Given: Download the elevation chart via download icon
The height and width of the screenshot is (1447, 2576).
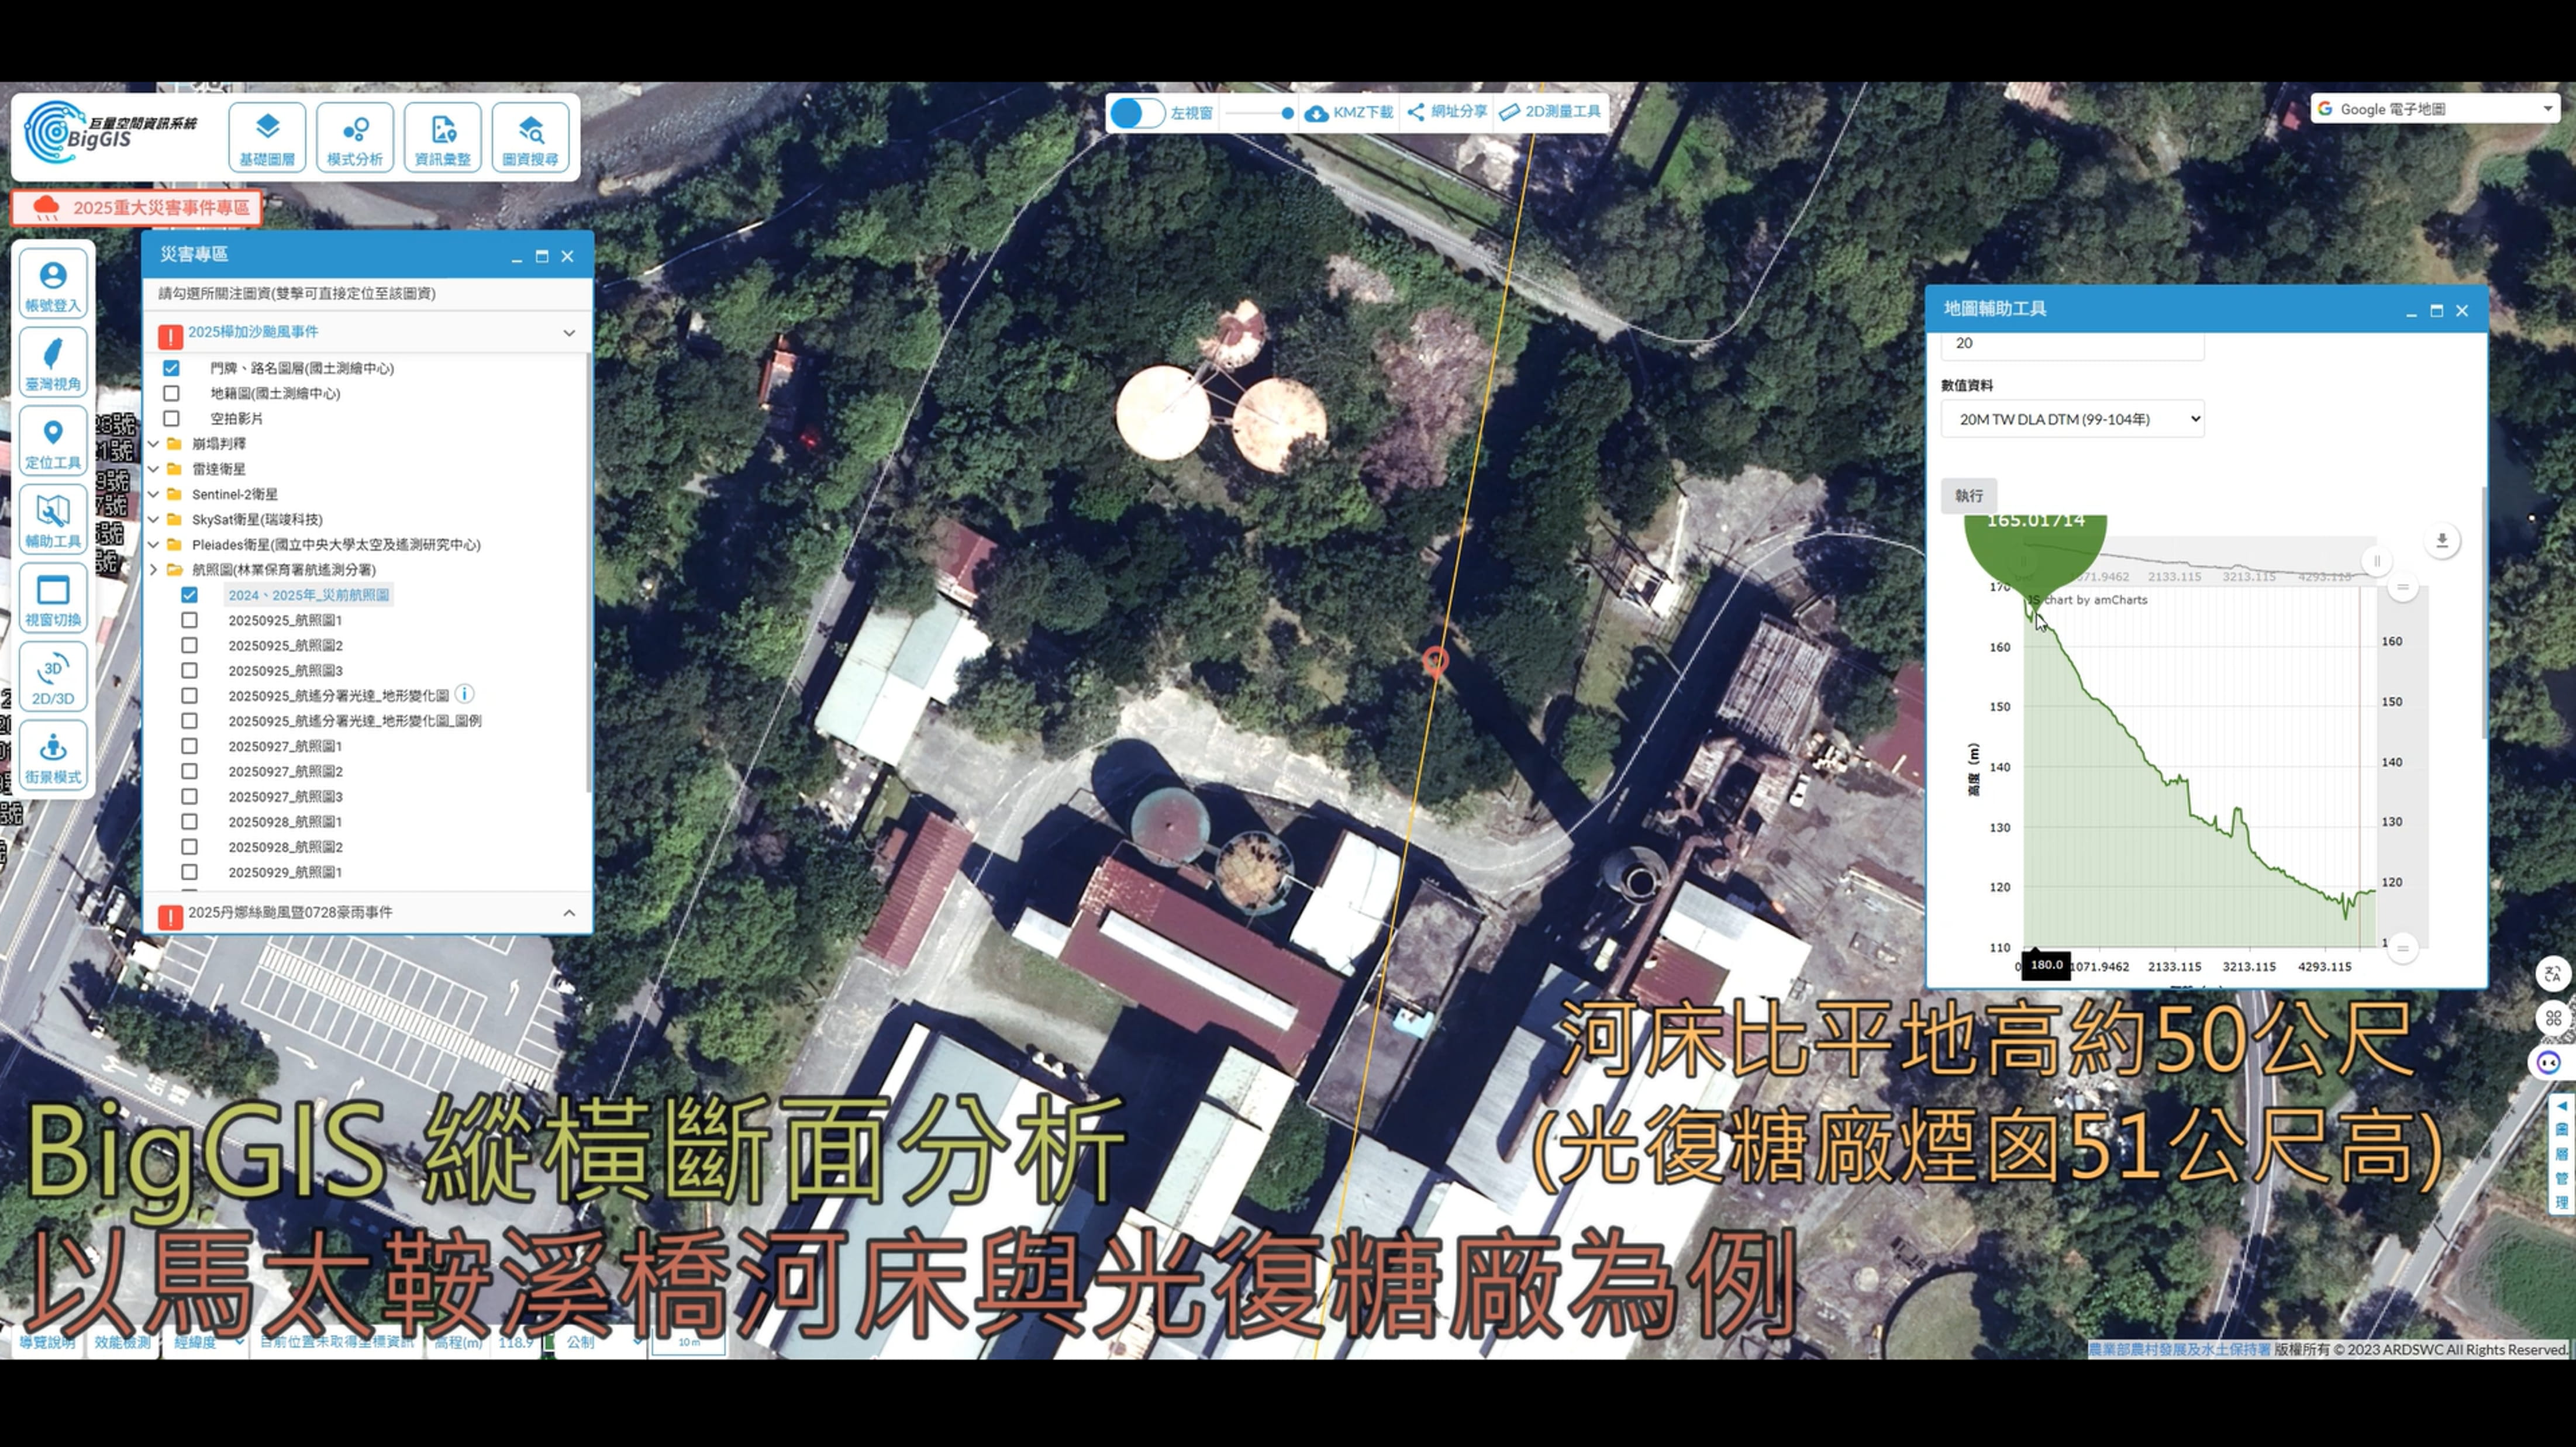Looking at the screenshot, I should click(2441, 541).
